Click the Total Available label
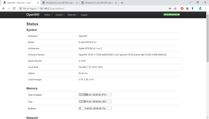209x119 pixels. tap(35, 95)
